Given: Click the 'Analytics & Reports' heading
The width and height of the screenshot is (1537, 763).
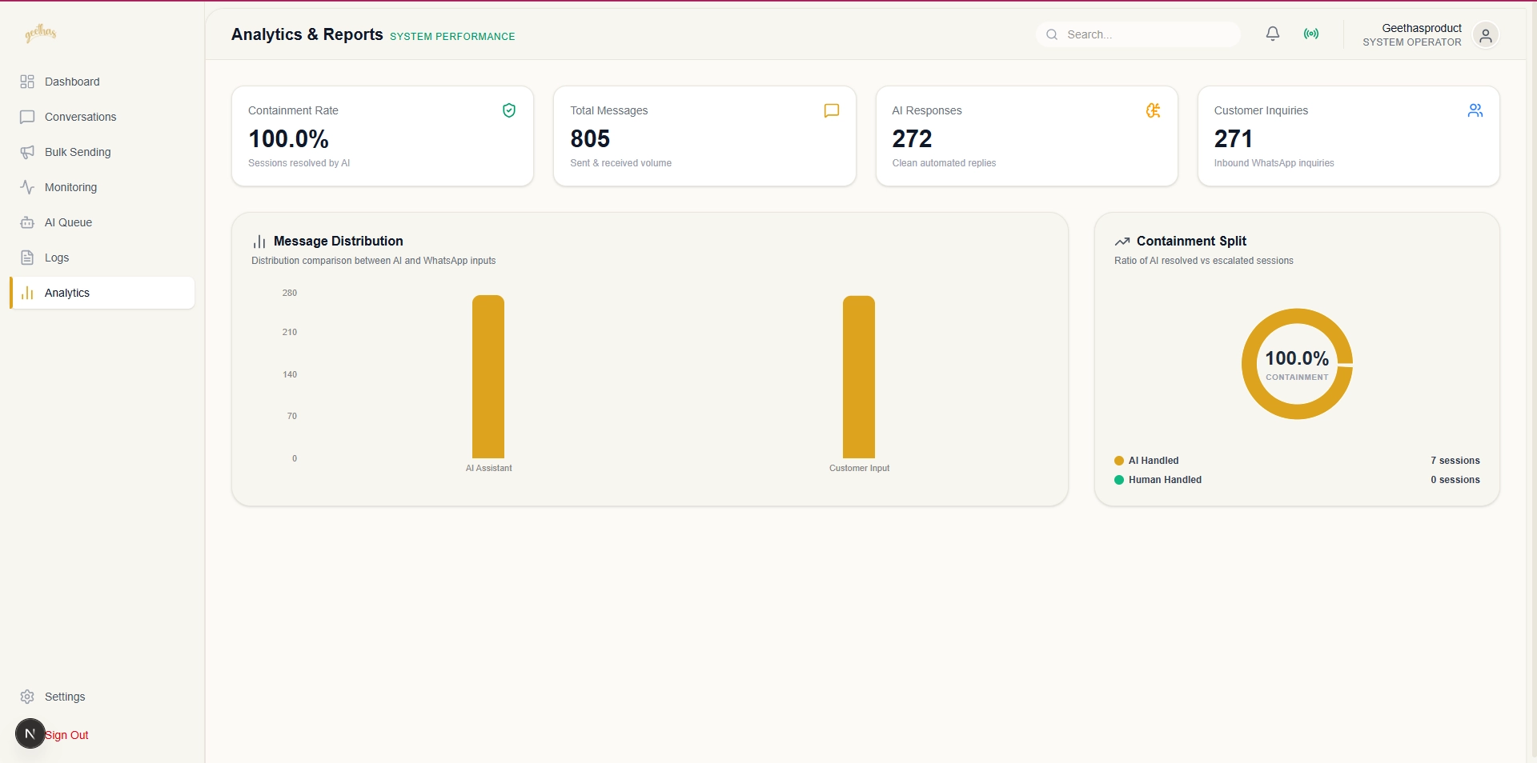Looking at the screenshot, I should [x=307, y=34].
